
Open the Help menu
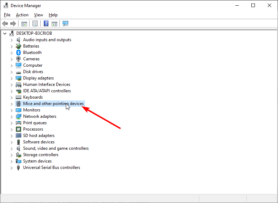[x=53, y=15]
